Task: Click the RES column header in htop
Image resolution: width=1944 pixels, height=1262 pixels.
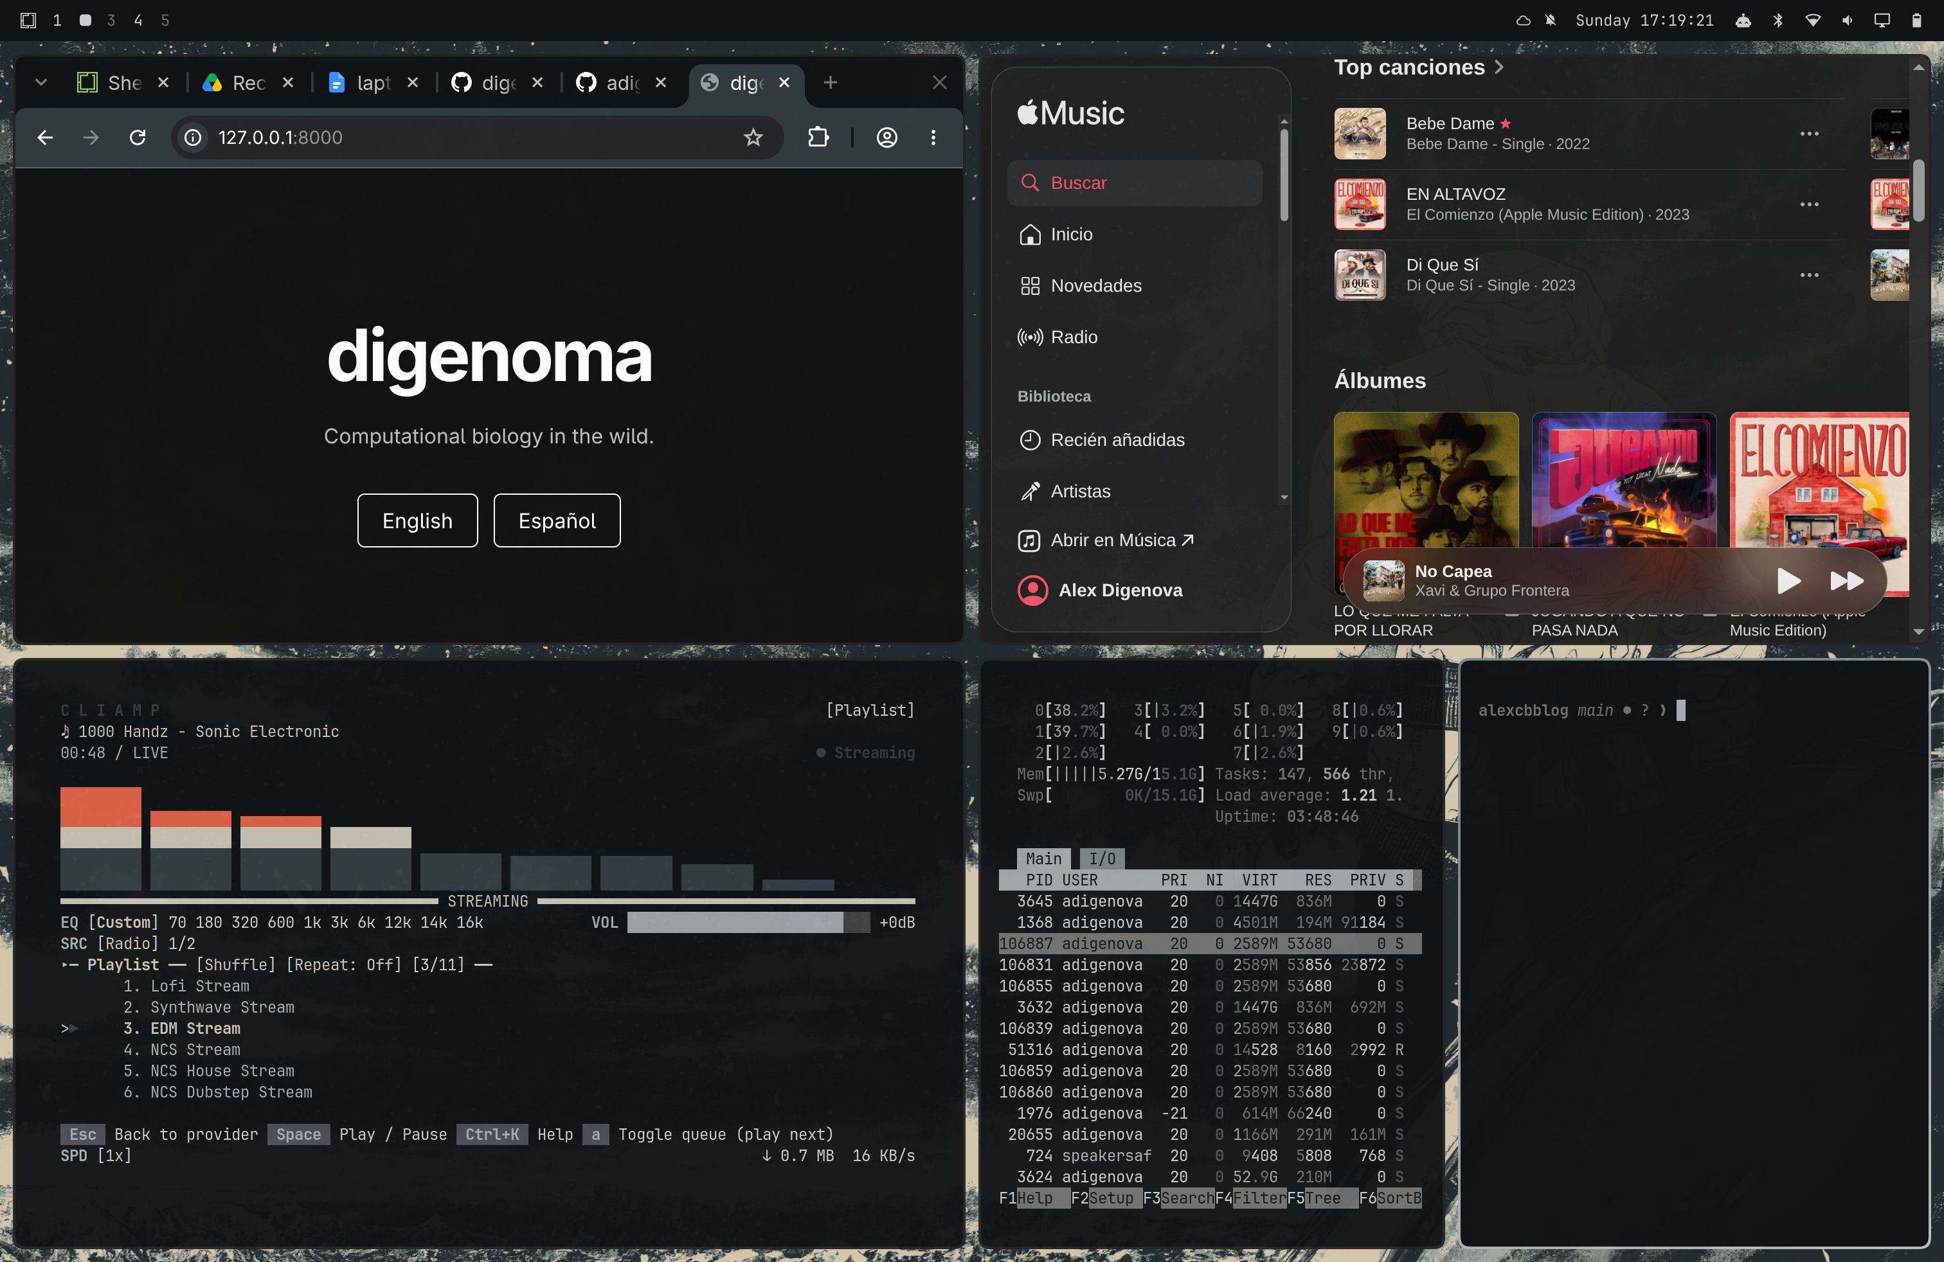Action: (x=1317, y=879)
